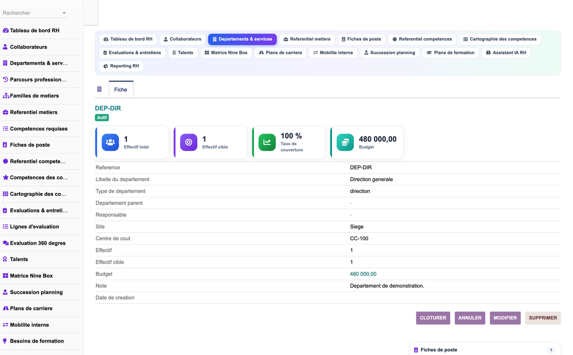This screenshot has width=573, height=355.
Task: Click the Budget coins icon
Action: click(x=345, y=142)
